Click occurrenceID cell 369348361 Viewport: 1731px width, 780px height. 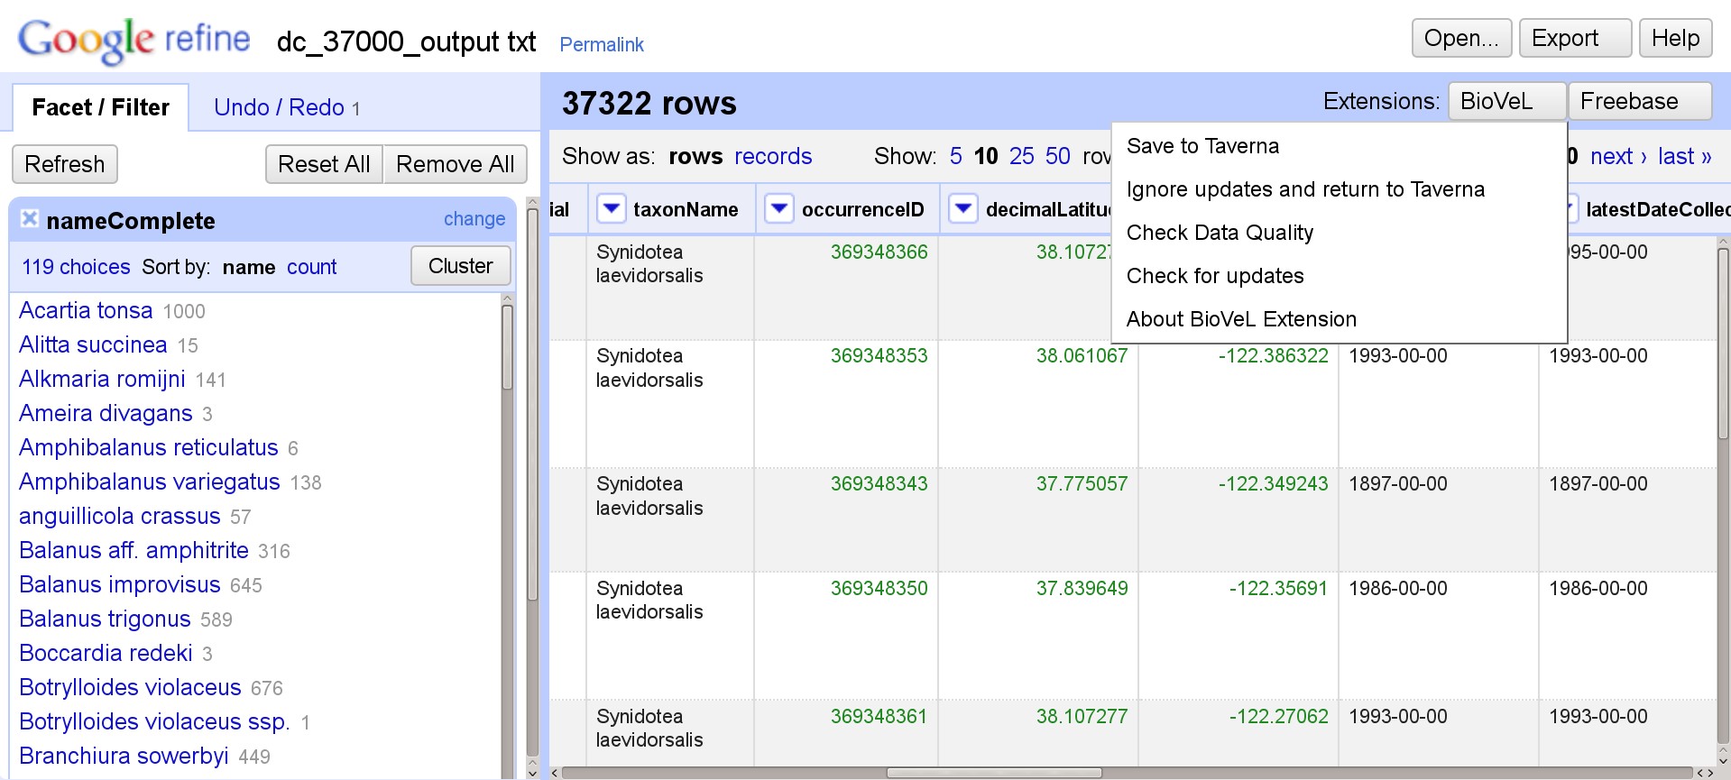point(879,716)
